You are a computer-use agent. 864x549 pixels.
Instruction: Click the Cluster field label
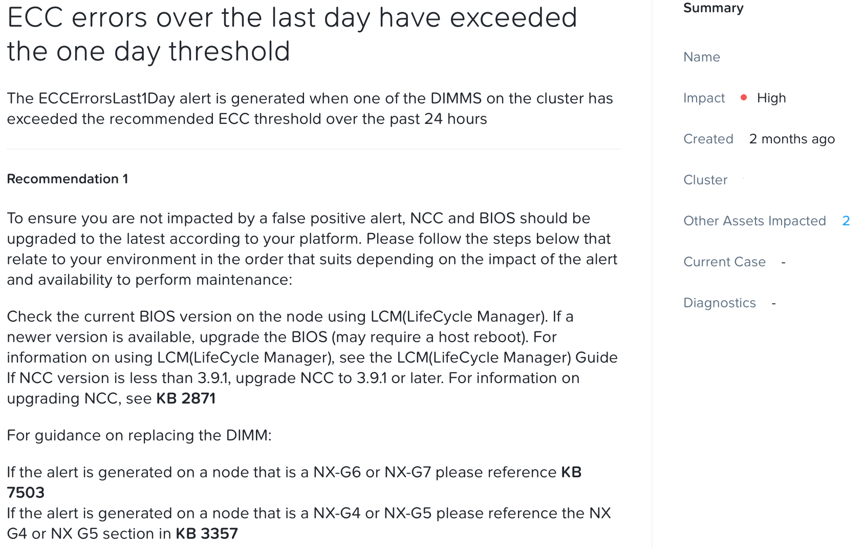(x=705, y=180)
